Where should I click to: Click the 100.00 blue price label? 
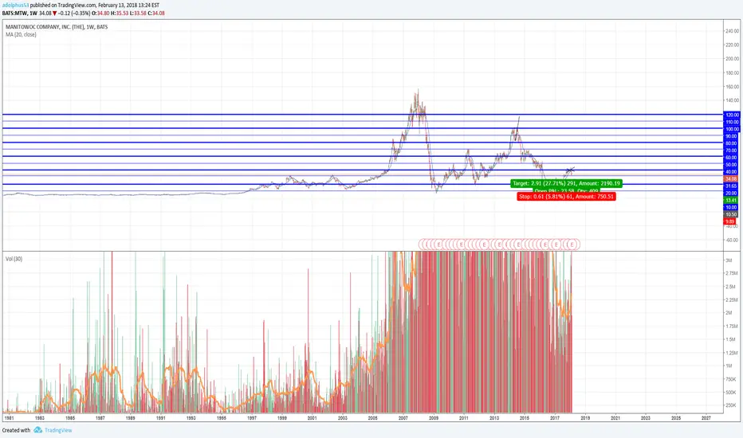point(732,129)
